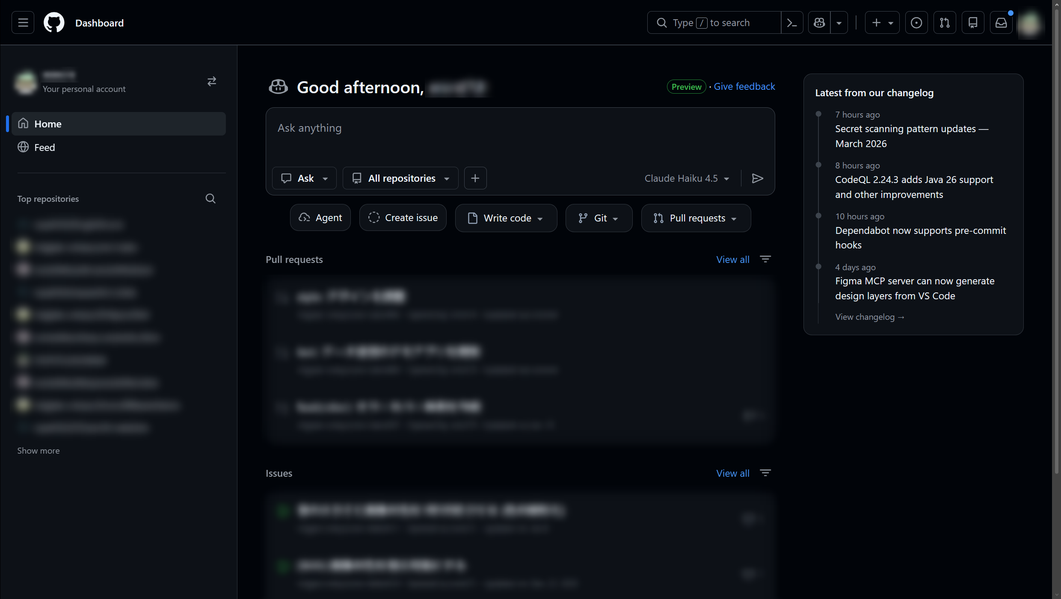
Task: View your pull requests from the header icon
Action: tap(945, 22)
